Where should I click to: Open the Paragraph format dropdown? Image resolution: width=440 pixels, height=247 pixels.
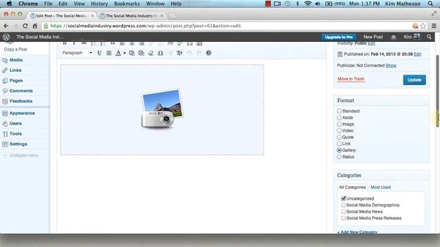[x=77, y=53]
